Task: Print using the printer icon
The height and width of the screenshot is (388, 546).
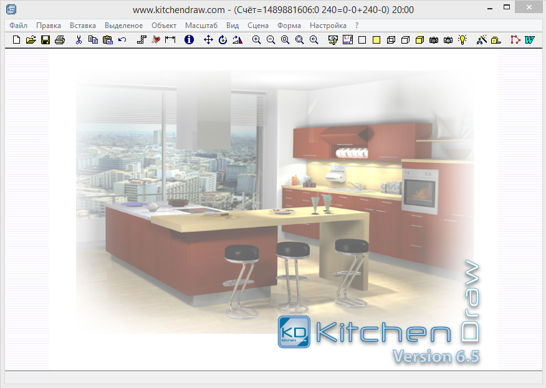Action: pos(60,40)
